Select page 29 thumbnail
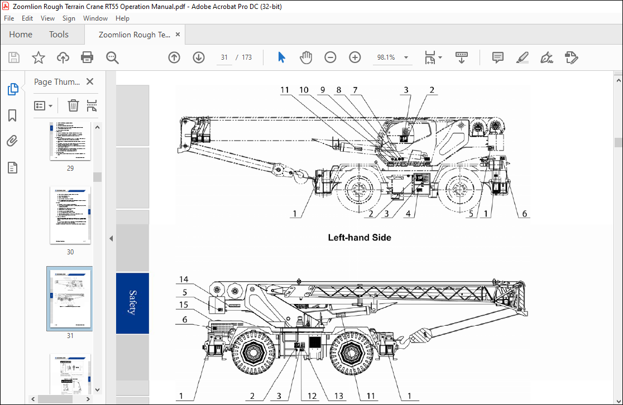Screen dimensions: 623x405 coord(70,141)
